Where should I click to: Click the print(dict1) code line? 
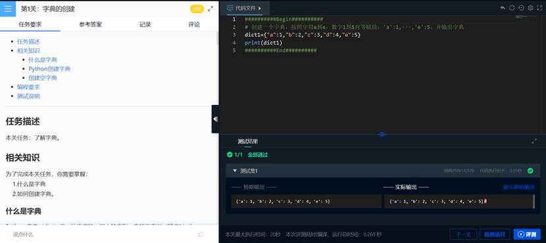click(263, 43)
